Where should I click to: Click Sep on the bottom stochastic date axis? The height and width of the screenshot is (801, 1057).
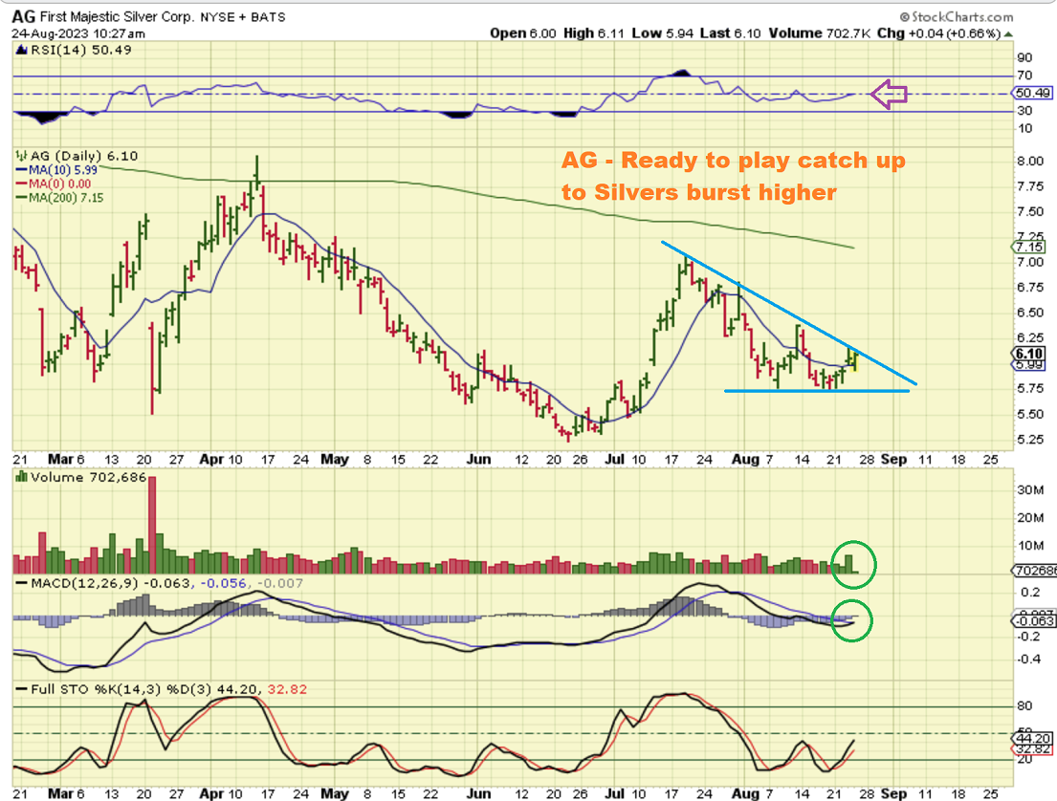(x=893, y=793)
